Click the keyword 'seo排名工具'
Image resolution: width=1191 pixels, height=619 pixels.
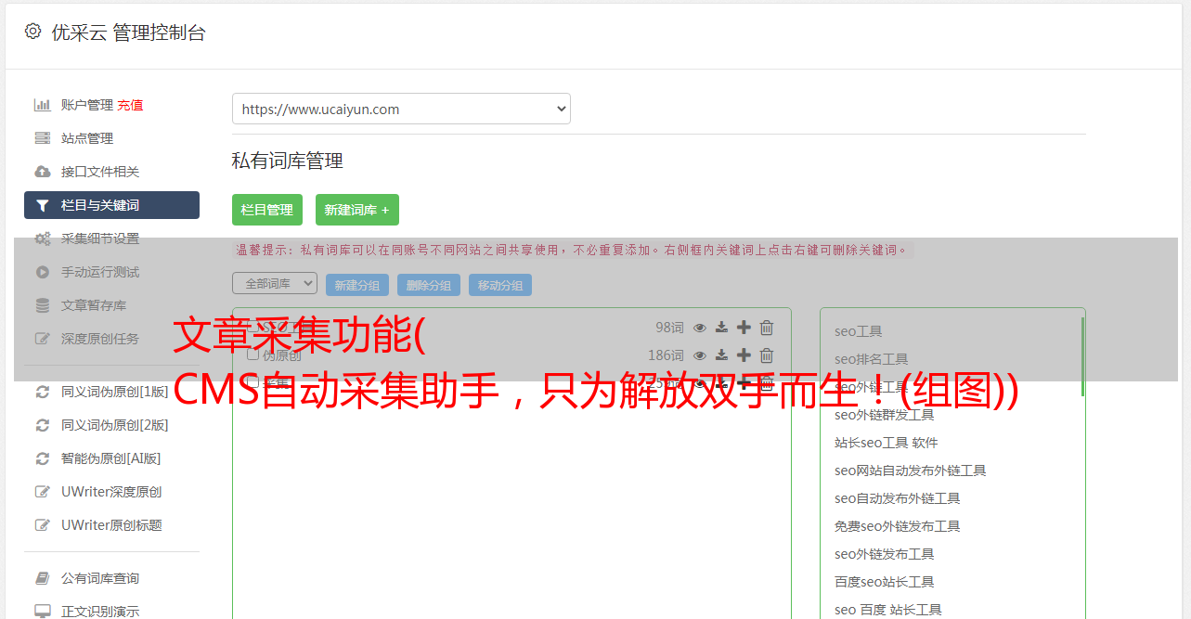coord(871,359)
